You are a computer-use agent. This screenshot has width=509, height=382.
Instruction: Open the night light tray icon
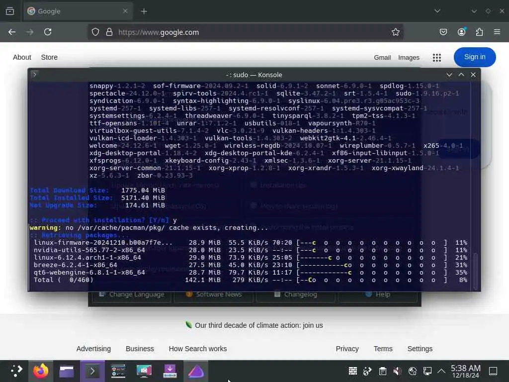coord(412,371)
